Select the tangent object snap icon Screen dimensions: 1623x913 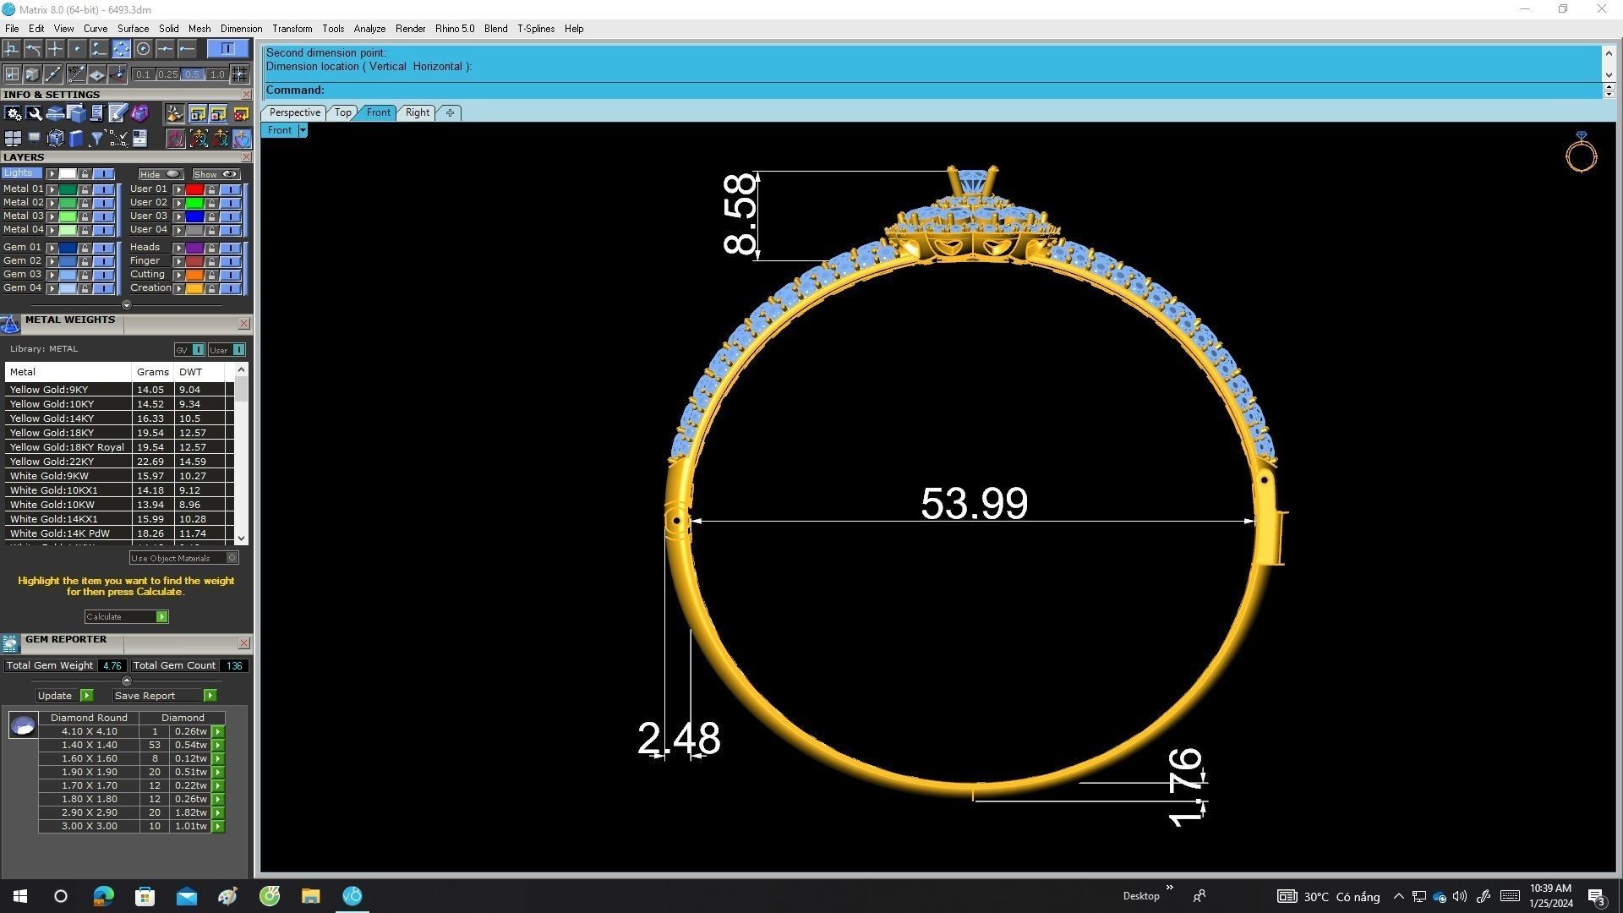pyautogui.click(x=33, y=49)
